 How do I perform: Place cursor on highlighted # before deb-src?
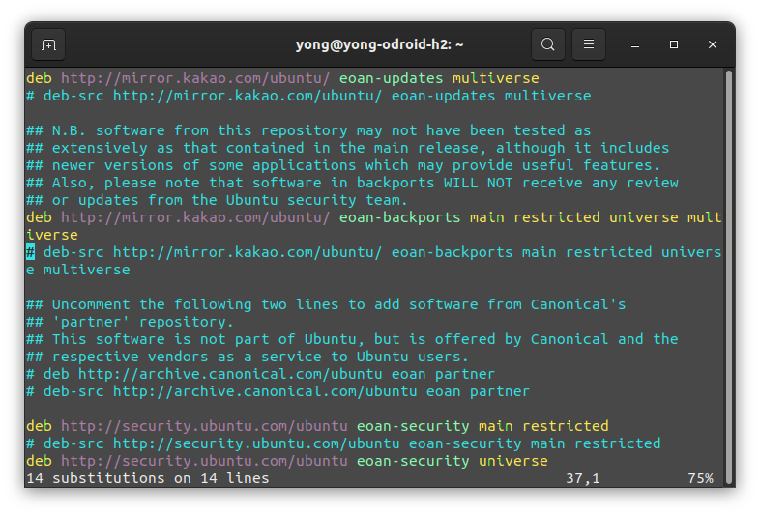pos(31,252)
